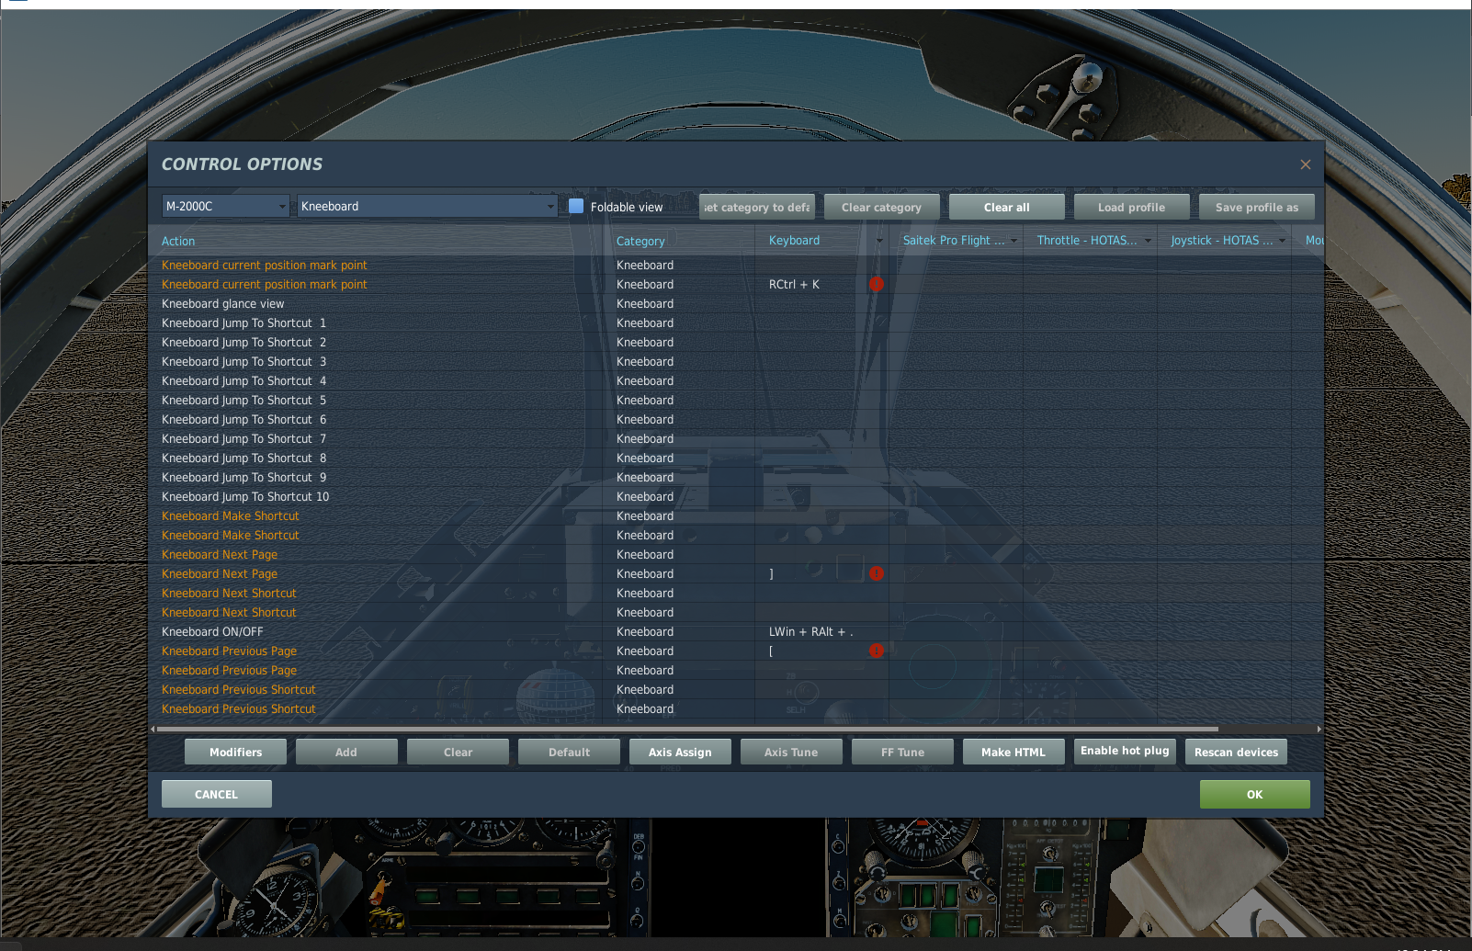Screen dimensions: 1472x951
Task: Select Kneeboard Jump To Shortcut 9 row
Action: [735, 478]
